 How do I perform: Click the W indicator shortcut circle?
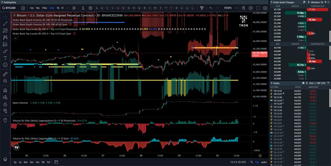pos(155,8)
